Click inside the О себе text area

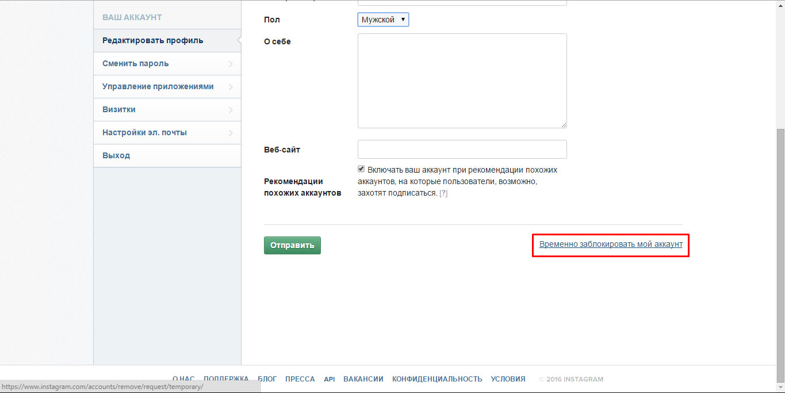(x=462, y=81)
